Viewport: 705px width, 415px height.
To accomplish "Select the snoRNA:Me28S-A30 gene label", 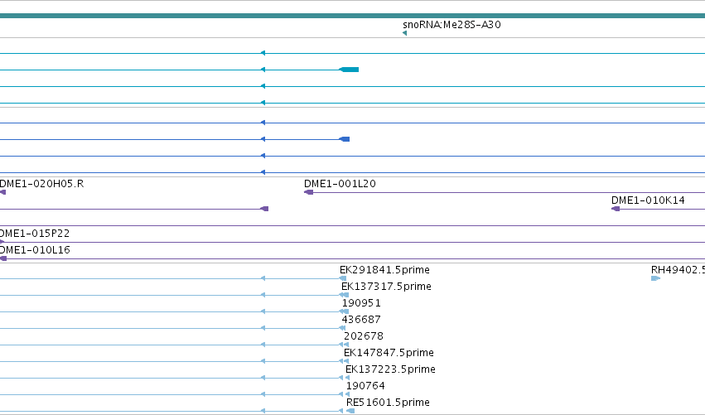I will [451, 25].
